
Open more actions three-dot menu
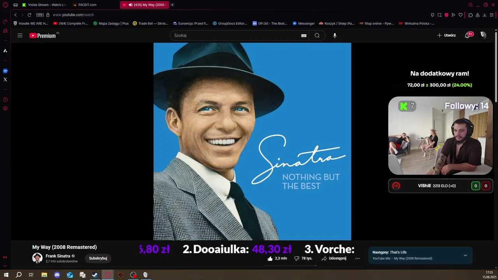tap(357, 258)
